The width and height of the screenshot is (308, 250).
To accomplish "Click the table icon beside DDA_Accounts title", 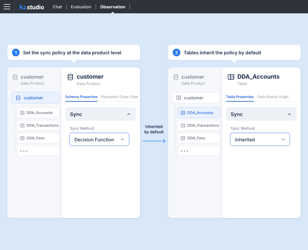I will coord(231,77).
